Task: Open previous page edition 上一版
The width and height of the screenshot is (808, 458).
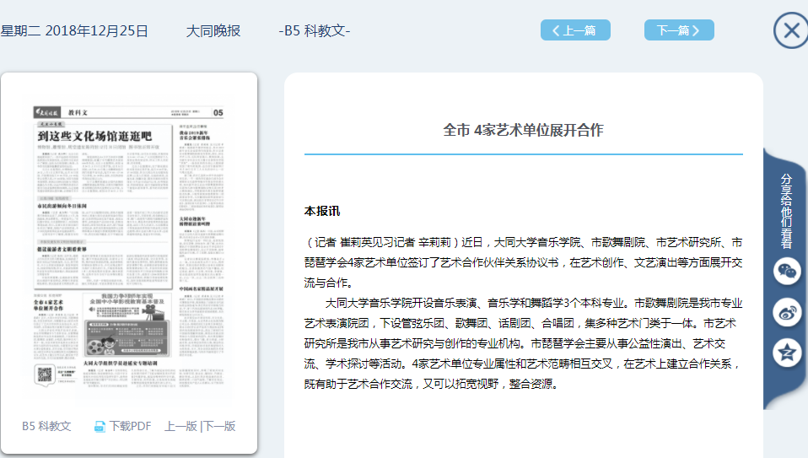Action: point(180,426)
